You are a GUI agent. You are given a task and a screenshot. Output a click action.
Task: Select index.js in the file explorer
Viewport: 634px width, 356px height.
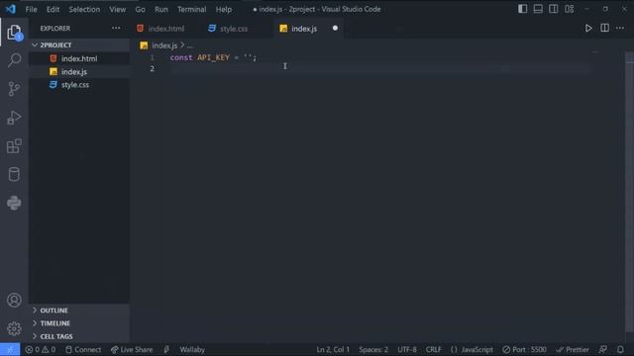pyautogui.click(x=79, y=72)
